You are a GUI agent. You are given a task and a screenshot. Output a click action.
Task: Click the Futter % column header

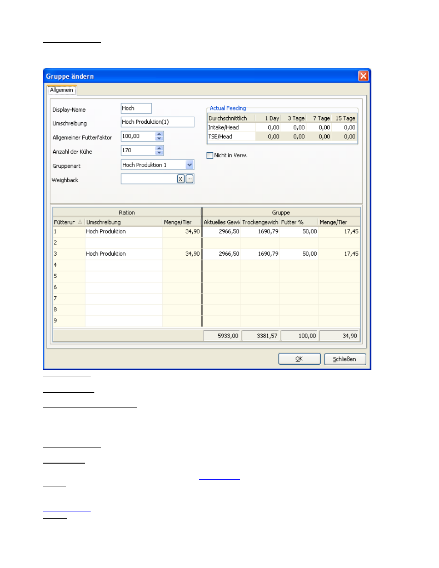[299, 222]
